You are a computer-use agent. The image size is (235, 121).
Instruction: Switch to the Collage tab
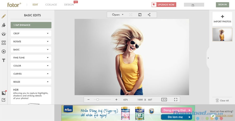(51, 5)
